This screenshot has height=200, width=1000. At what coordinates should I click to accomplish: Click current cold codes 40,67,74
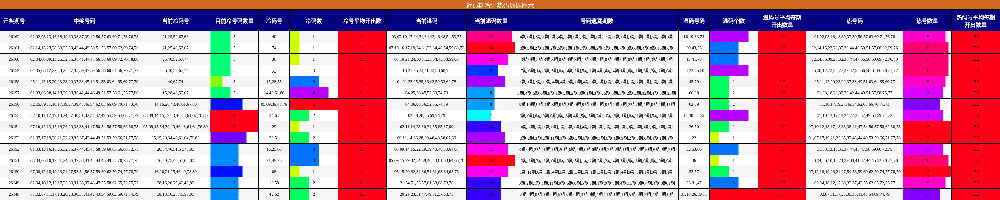click(175, 82)
